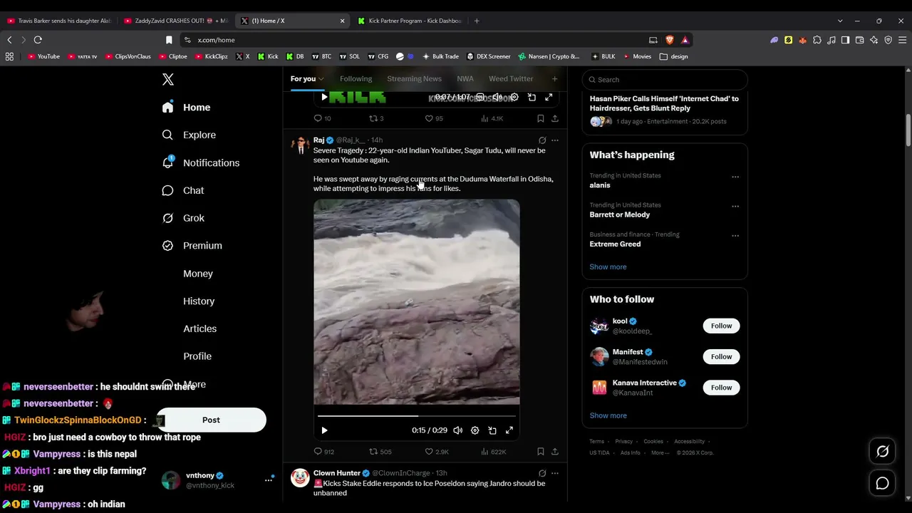
Task: Reload the current page
Action: (38, 40)
